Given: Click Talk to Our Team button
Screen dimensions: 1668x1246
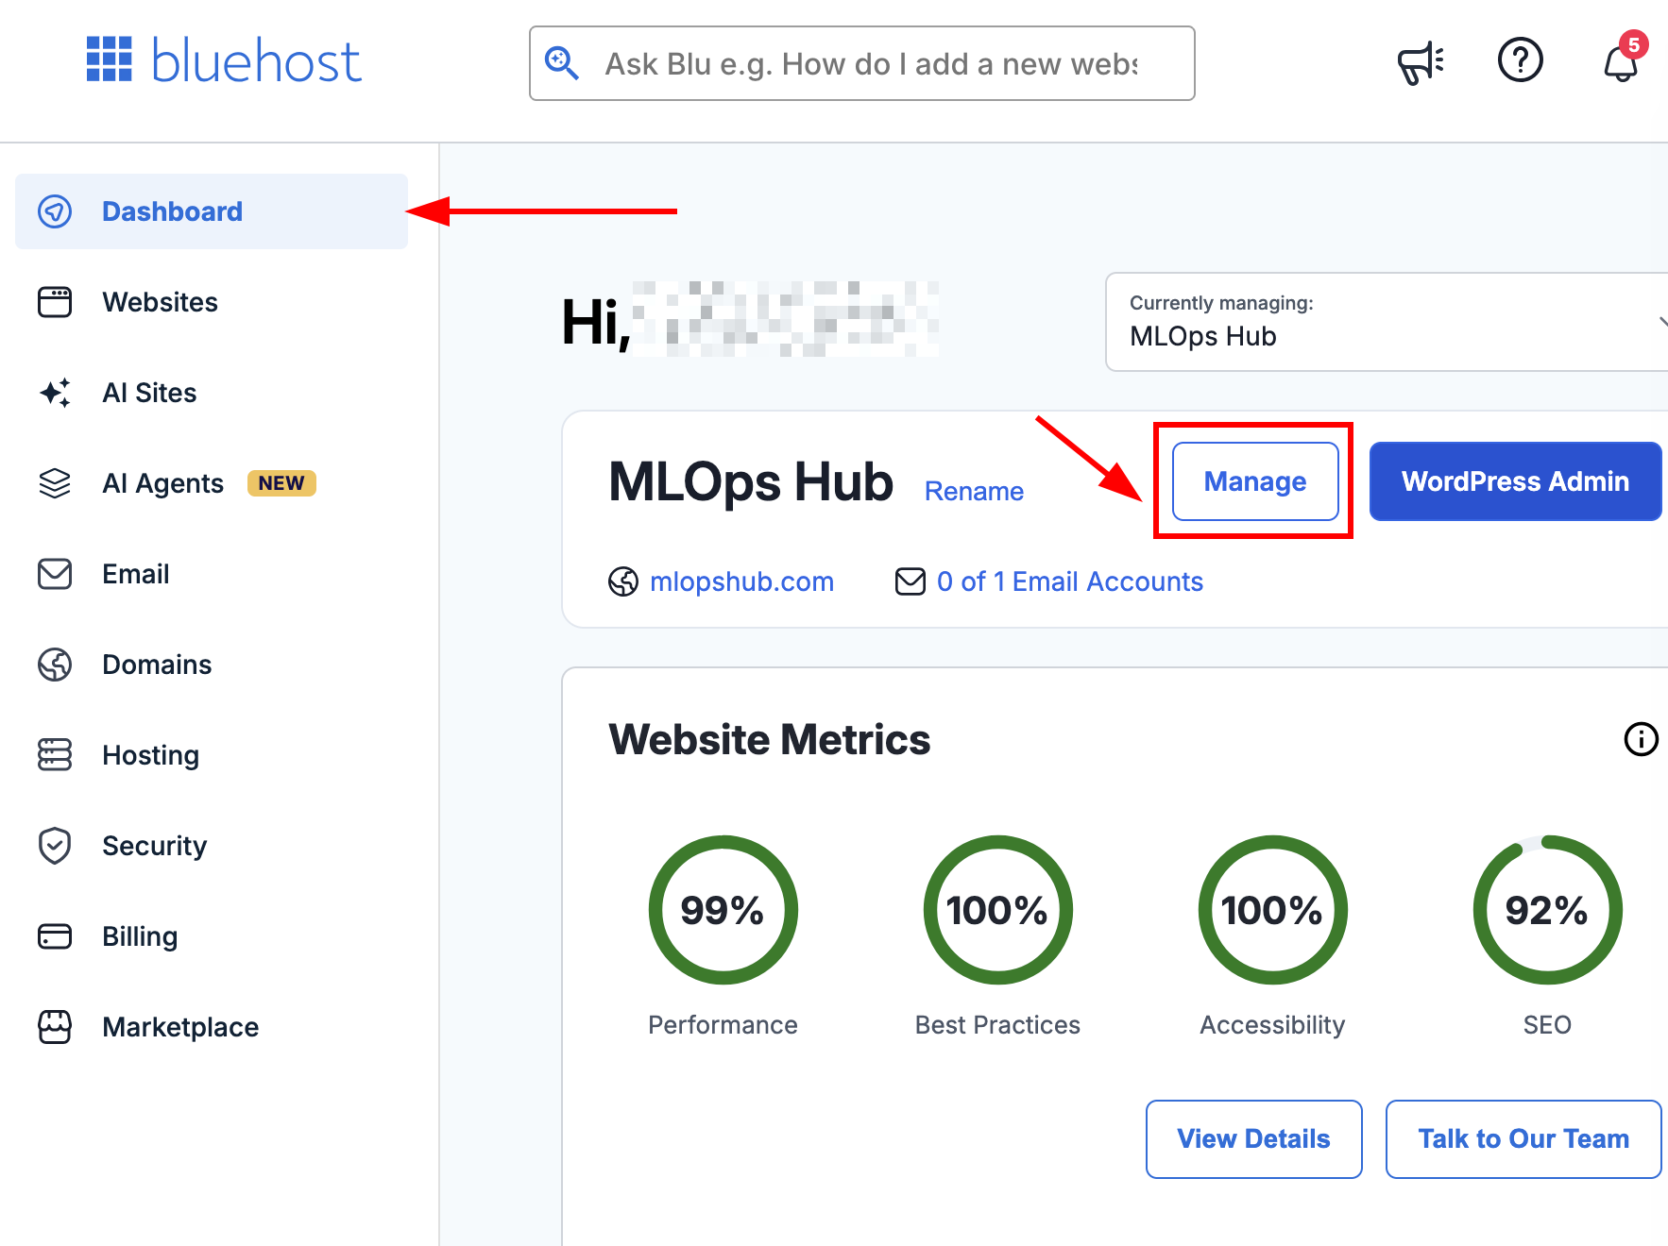Looking at the screenshot, I should (x=1523, y=1139).
